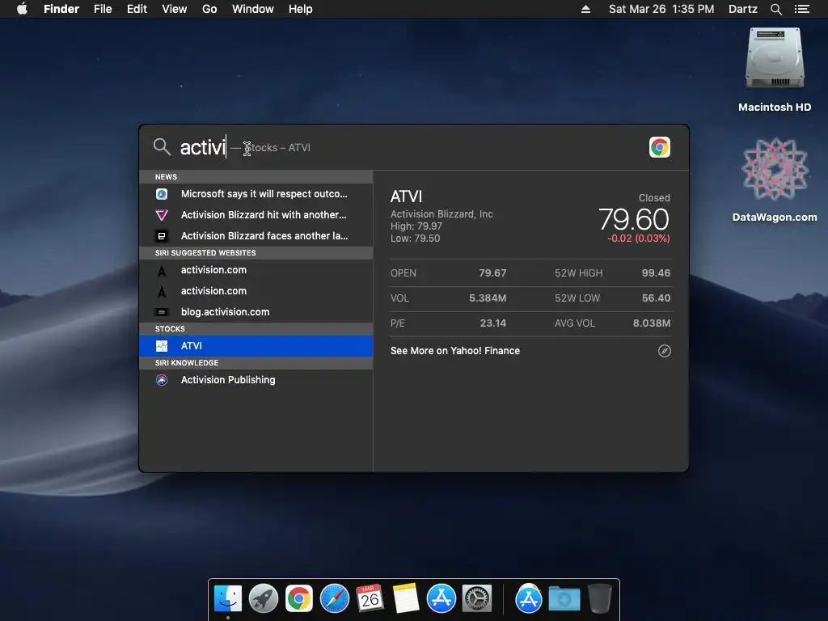Screen dimensions: 828x621
Task: Click the icon beside Microsoft news result
Action: [162, 194]
